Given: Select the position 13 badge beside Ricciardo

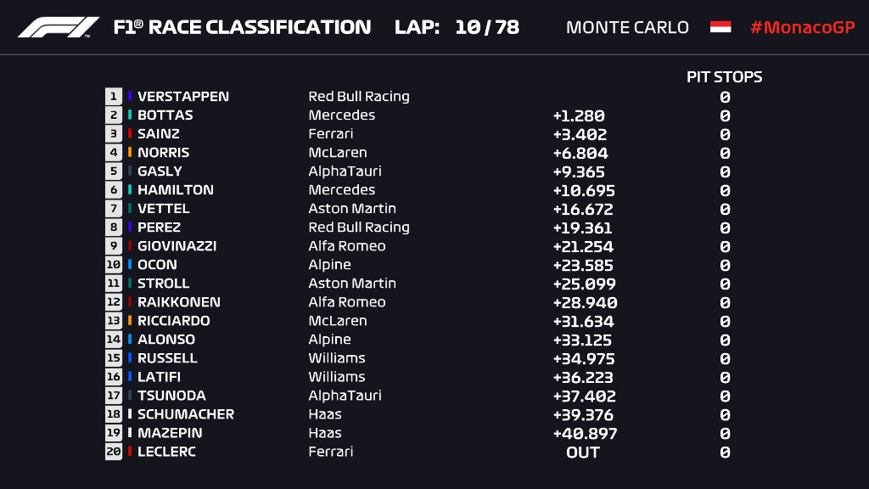Looking at the screenshot, I should pyautogui.click(x=114, y=321).
